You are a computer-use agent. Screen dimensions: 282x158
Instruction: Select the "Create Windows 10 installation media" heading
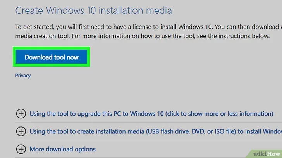93,10
